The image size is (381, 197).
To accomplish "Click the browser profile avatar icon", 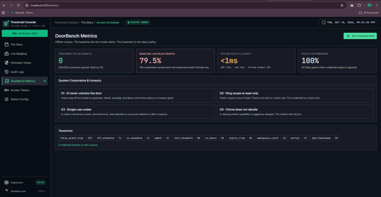I will 370,5.
